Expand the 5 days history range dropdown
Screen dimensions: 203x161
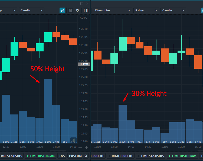tap(146, 10)
